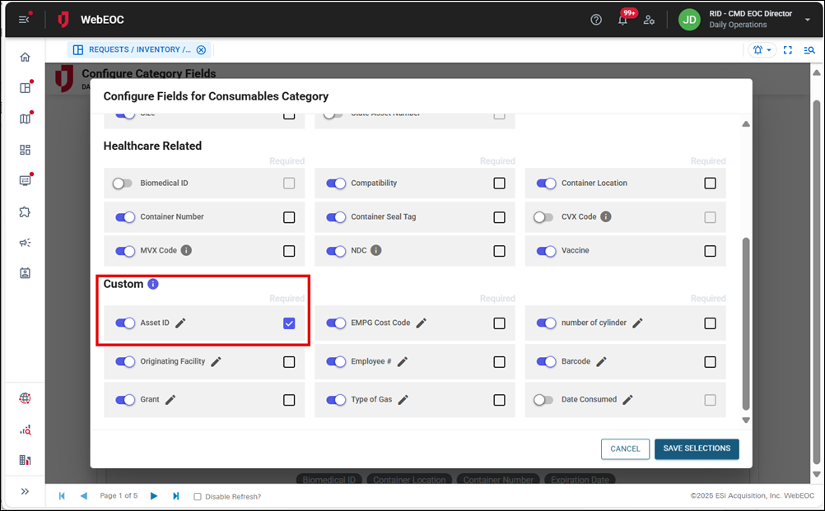This screenshot has height=511, width=825.
Task: Enter fullscreen using the expand icon
Action: pyautogui.click(x=787, y=49)
